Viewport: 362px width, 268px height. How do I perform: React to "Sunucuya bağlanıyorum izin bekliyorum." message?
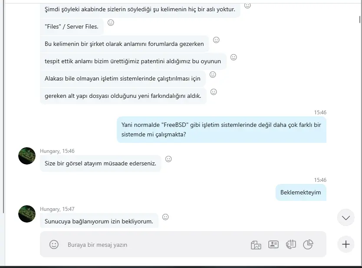point(165,217)
